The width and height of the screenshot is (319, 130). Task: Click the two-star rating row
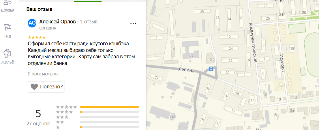[97, 122]
